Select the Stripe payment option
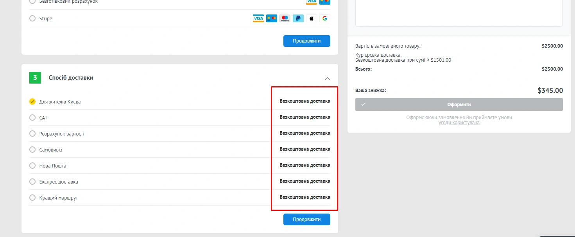This screenshot has width=575, height=237. coord(32,18)
